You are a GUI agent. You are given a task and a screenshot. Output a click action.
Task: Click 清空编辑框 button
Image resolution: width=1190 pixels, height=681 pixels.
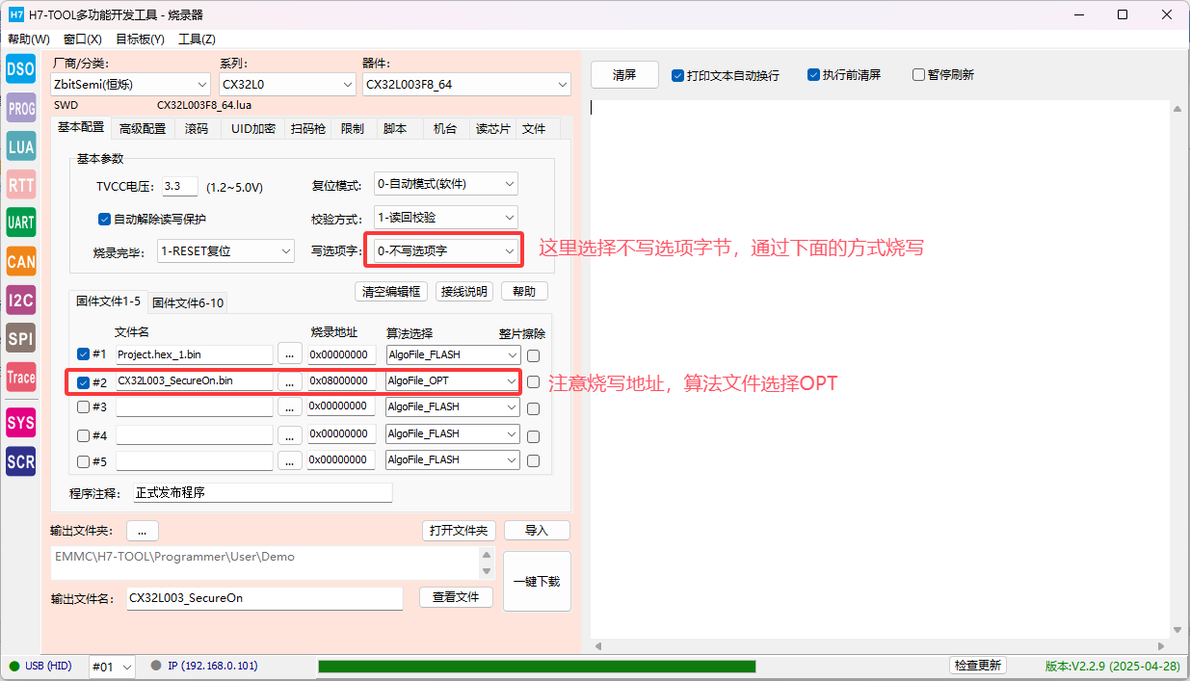pos(391,291)
